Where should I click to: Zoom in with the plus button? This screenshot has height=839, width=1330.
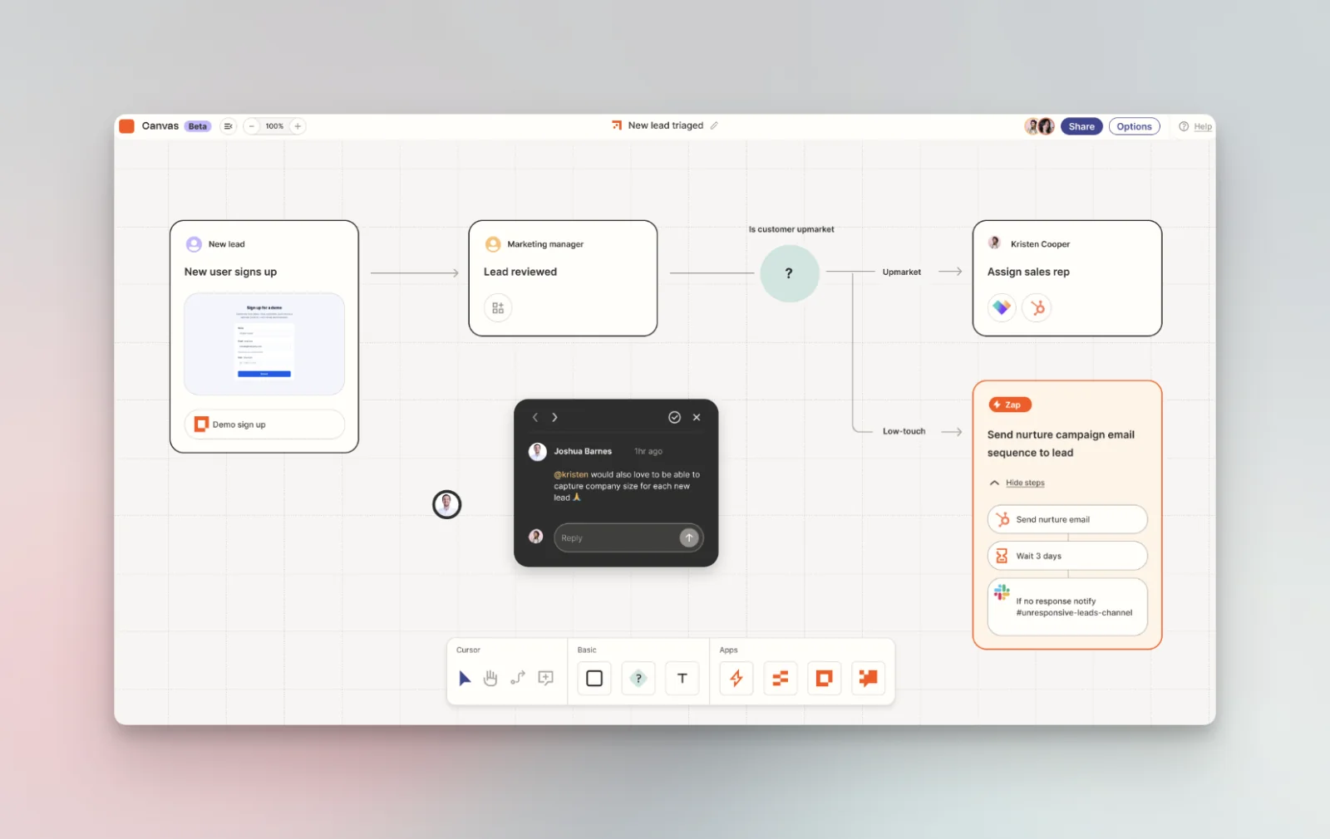click(x=298, y=126)
